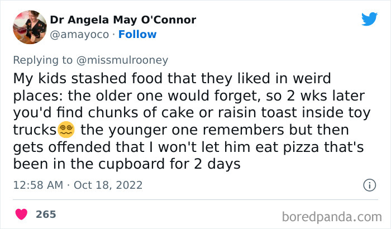Viewport: 391px width, 229px height.
Task: Click the dizzy face emoji in tweet
Action: point(66,131)
